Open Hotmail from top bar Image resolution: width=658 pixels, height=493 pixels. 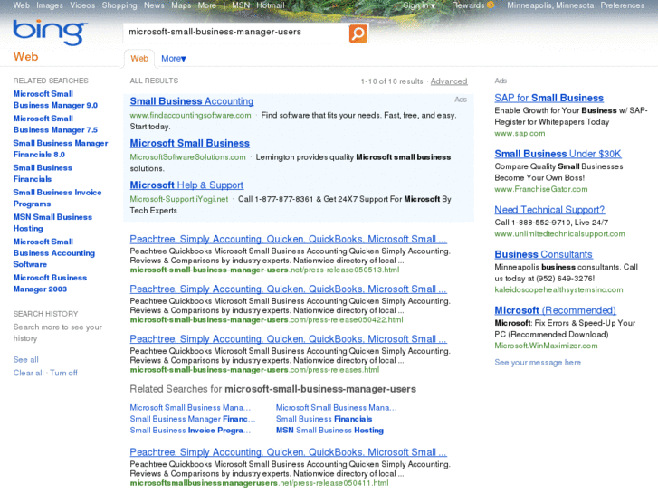pos(271,5)
